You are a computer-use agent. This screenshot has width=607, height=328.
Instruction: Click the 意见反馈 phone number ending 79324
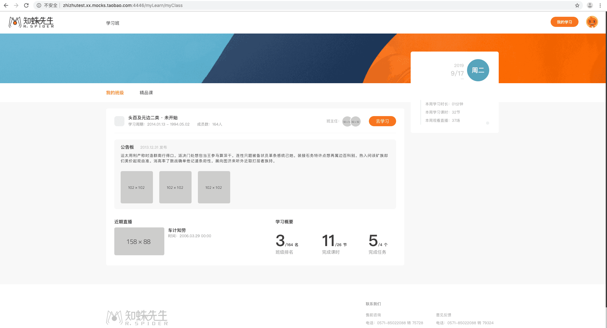pyautogui.click(x=465, y=323)
